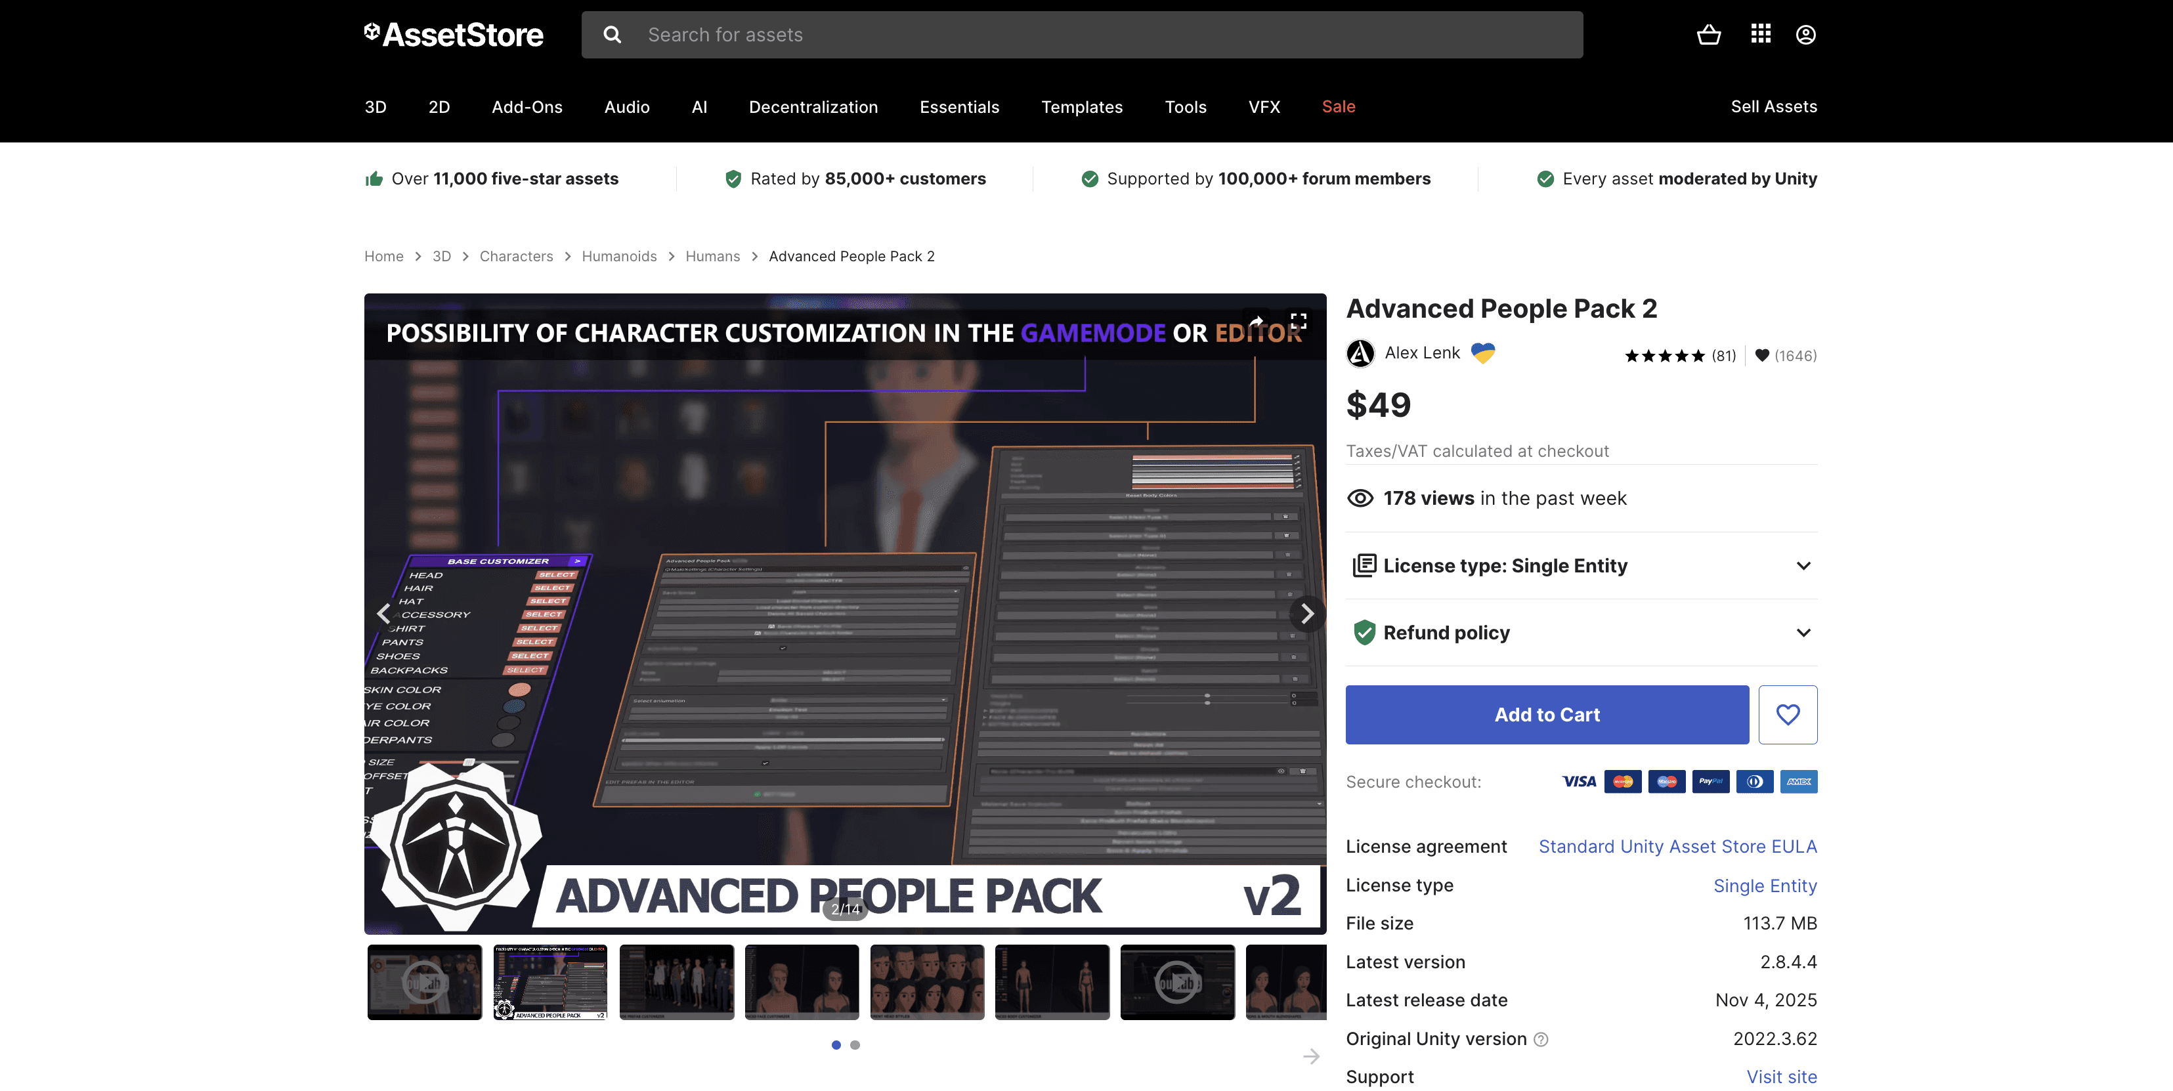Viewport: 2173px width, 1091px height.
Task: Open the user account icon
Action: coord(1805,35)
